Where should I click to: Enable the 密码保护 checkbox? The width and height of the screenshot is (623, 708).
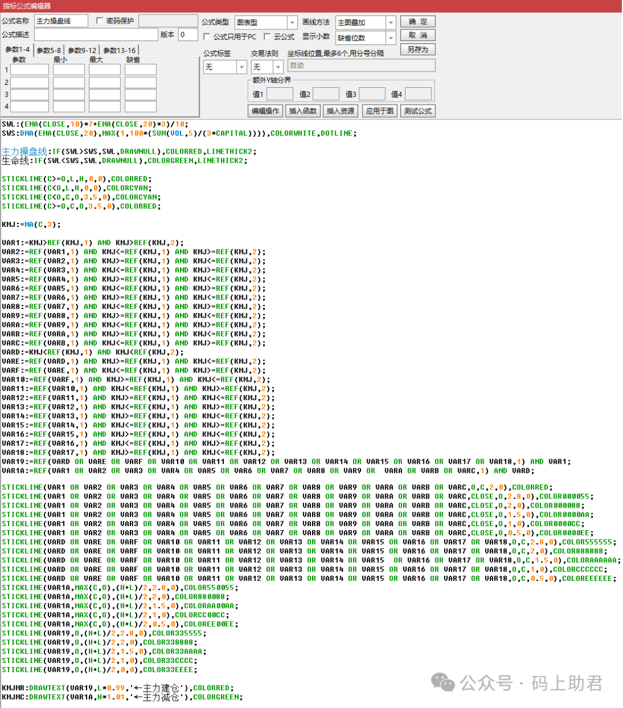point(99,21)
